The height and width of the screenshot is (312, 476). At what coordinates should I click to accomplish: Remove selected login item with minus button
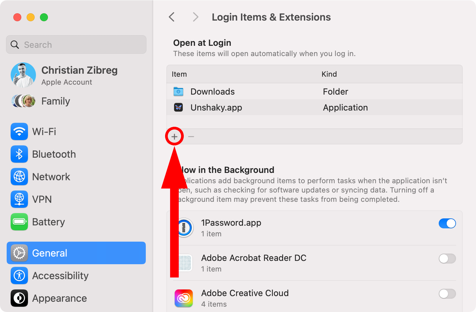pyautogui.click(x=191, y=136)
